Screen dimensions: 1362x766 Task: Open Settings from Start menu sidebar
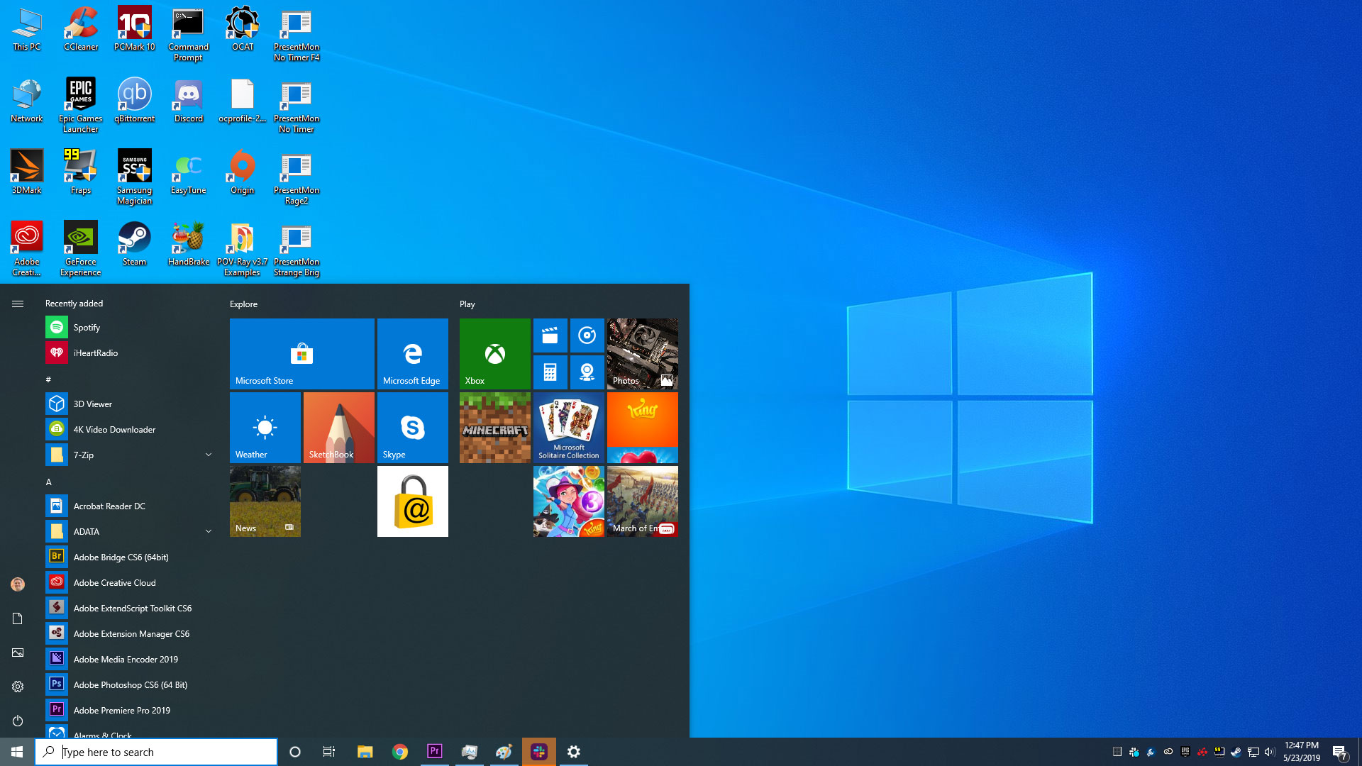18,687
